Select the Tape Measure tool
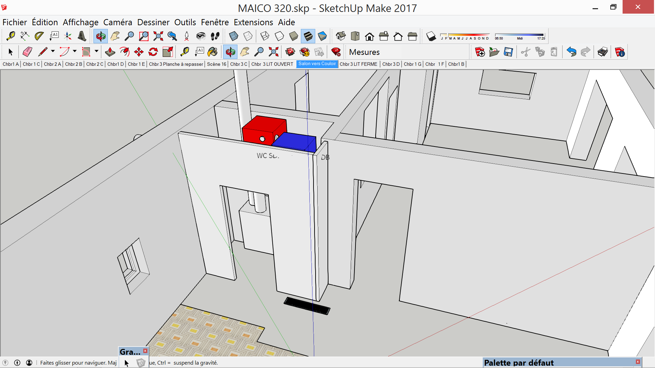The image size is (655, 368). pos(11,36)
